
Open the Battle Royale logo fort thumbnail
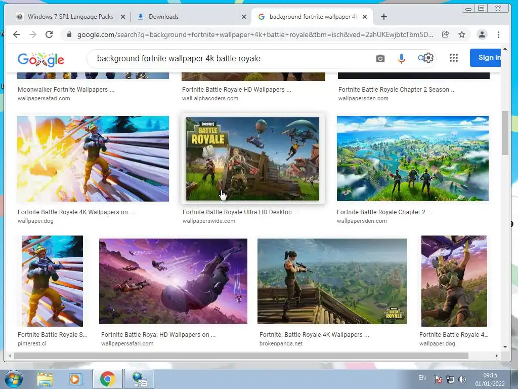pos(253,159)
